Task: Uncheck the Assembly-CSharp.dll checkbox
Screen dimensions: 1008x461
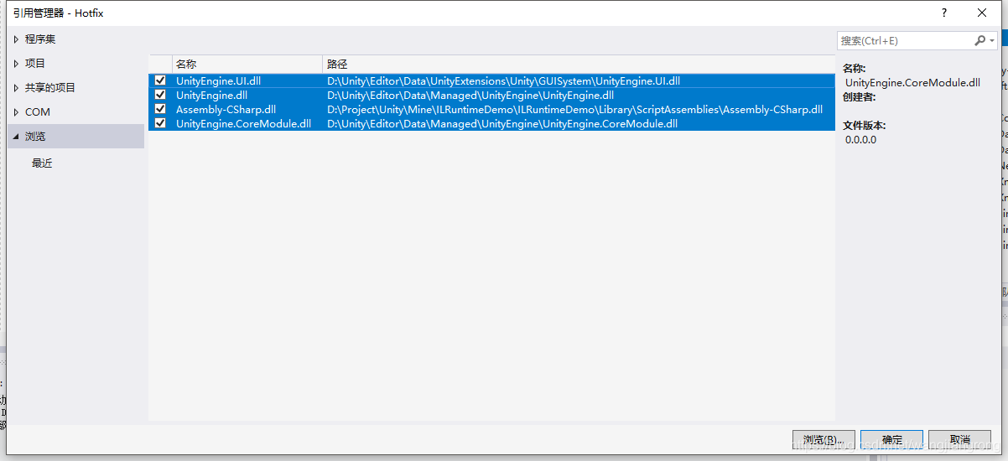Action: (160, 109)
